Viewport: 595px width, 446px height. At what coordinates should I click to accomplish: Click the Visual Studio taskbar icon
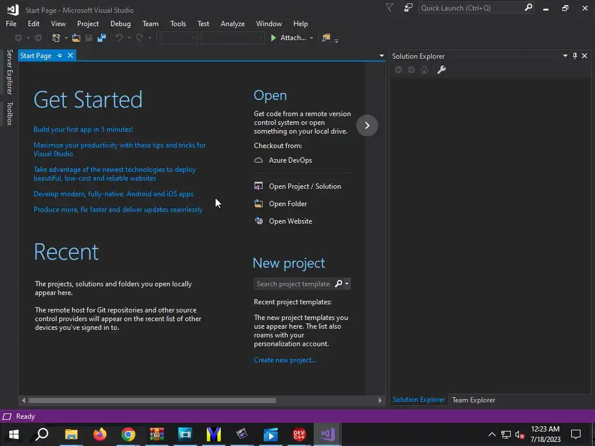[328, 434]
